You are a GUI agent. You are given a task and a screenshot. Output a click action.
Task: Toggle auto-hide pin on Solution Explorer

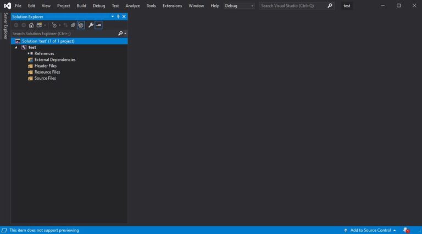pyautogui.click(x=118, y=16)
